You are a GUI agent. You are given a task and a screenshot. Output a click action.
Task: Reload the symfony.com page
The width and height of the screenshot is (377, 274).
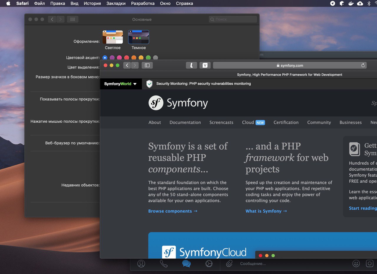363,65
